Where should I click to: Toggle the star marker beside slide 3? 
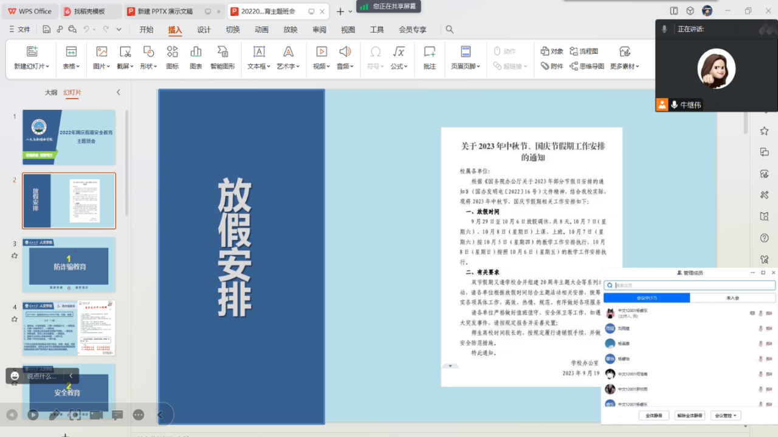(x=14, y=256)
